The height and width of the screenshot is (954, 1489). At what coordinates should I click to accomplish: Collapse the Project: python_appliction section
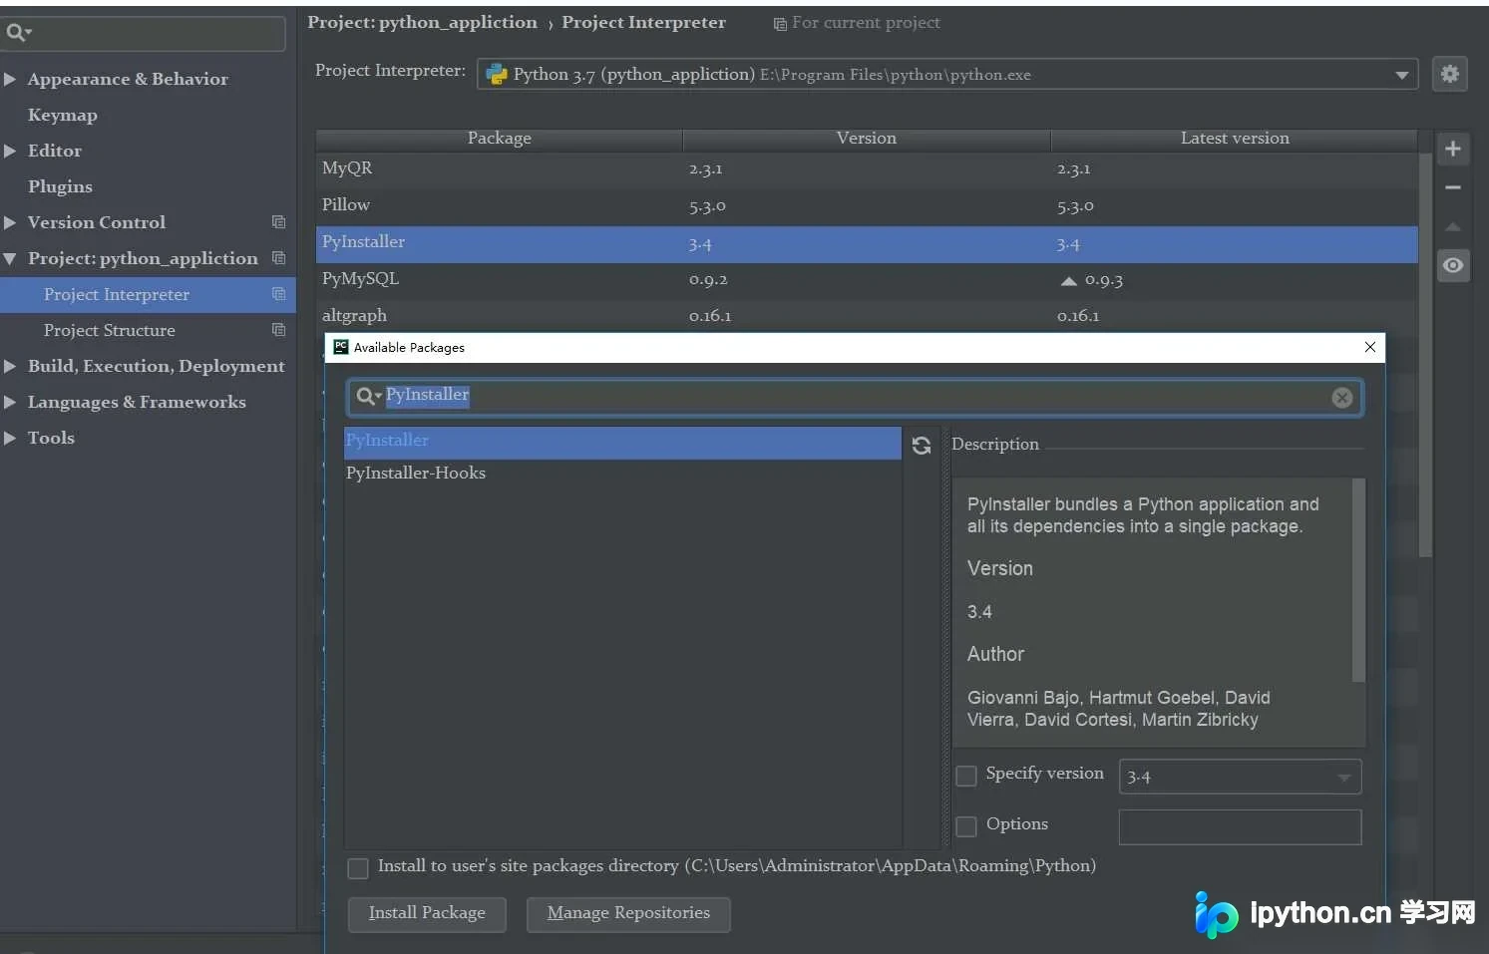point(10,258)
